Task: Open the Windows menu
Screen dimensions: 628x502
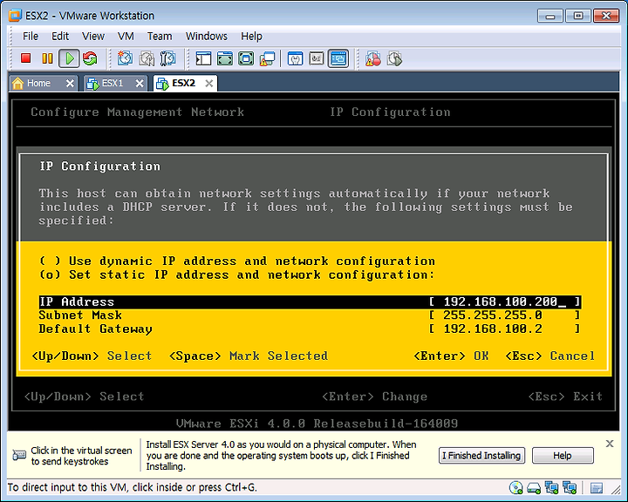Action: click(x=206, y=36)
